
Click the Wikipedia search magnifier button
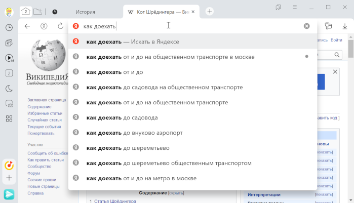(337, 55)
